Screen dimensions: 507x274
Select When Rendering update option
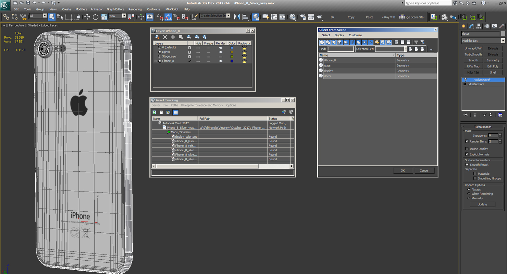pyautogui.click(x=469, y=194)
